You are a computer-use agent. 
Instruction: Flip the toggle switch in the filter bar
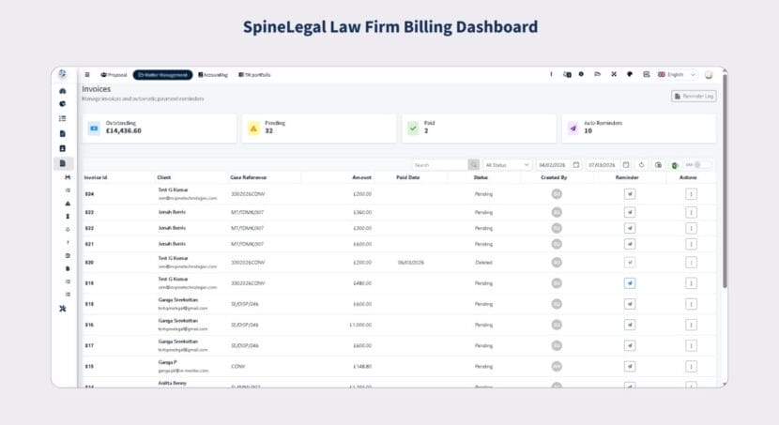pyautogui.click(x=697, y=165)
